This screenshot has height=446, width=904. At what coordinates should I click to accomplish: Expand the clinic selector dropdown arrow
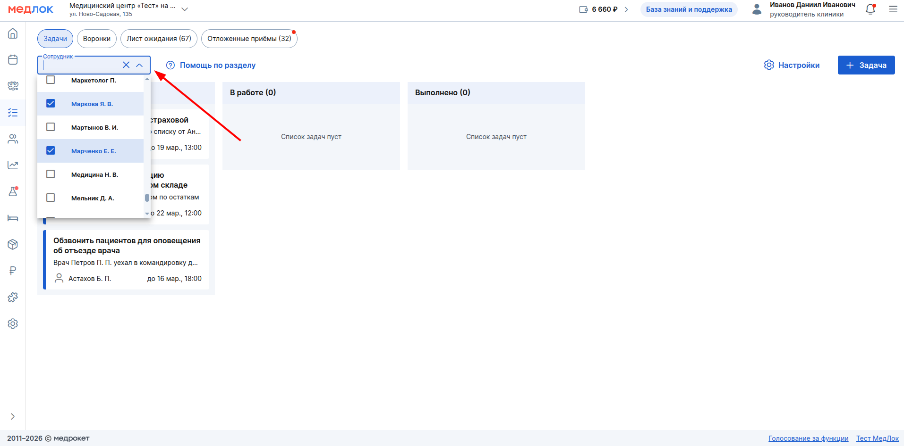point(185,9)
